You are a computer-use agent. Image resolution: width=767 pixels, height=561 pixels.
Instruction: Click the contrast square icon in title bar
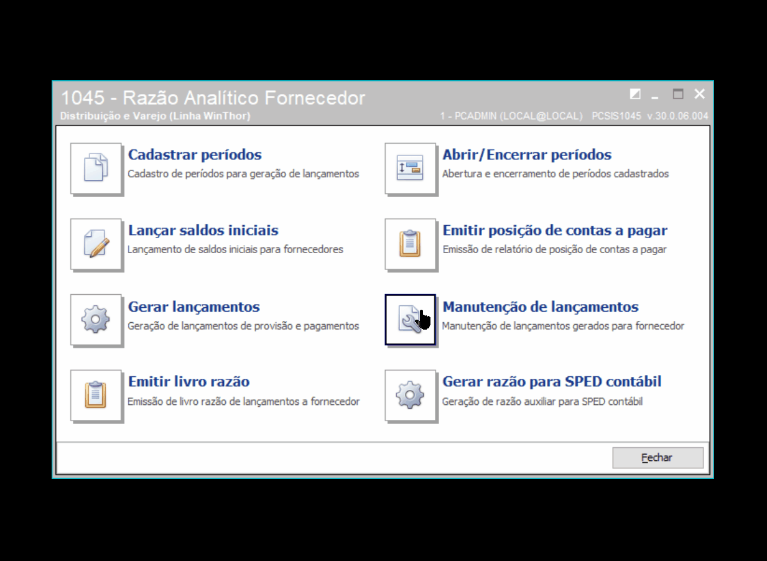coord(635,94)
